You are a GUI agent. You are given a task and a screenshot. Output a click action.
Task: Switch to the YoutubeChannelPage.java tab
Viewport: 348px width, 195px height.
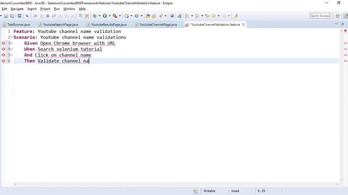[156, 24]
